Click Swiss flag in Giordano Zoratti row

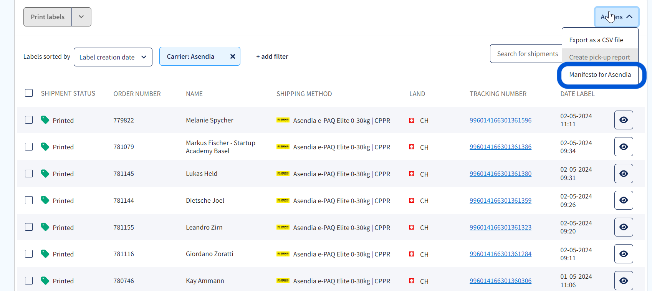point(412,254)
